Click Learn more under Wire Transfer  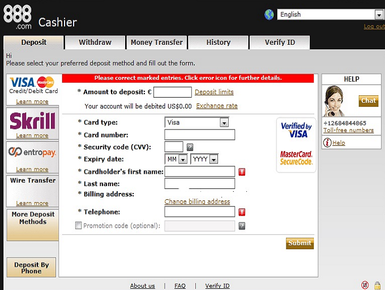click(x=32, y=203)
